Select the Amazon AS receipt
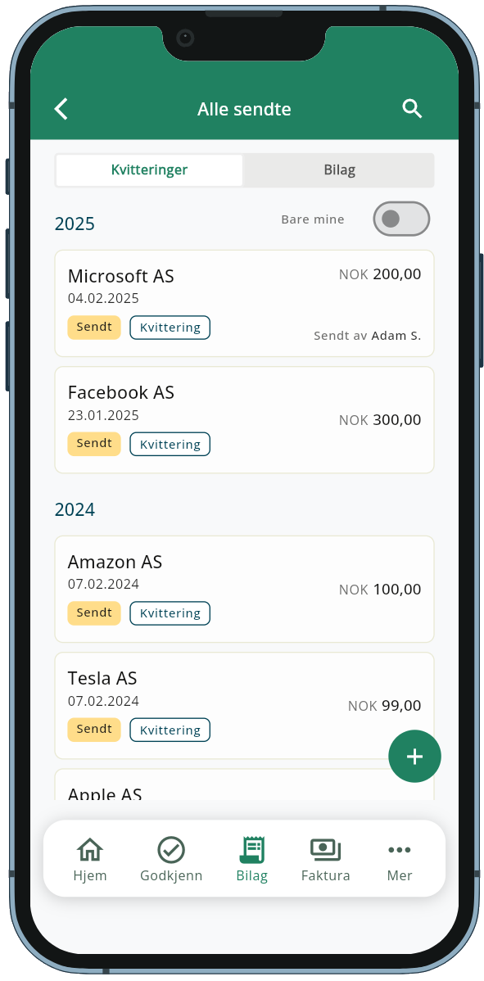The image size is (484, 981). coord(245,590)
